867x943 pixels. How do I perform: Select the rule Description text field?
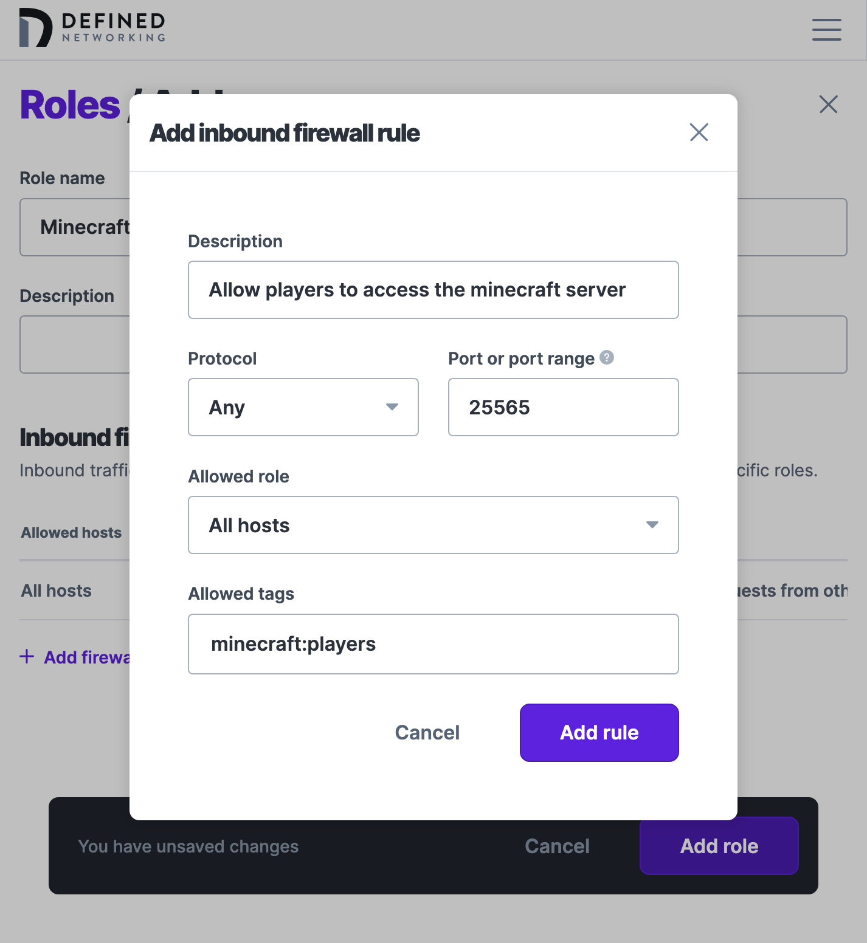[x=433, y=290]
